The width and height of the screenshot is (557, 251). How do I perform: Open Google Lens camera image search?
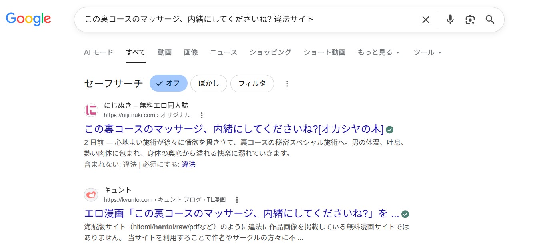(x=470, y=20)
